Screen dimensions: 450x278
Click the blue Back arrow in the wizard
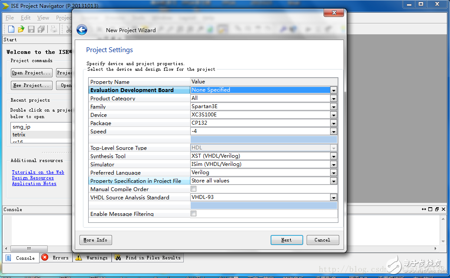coord(82,30)
